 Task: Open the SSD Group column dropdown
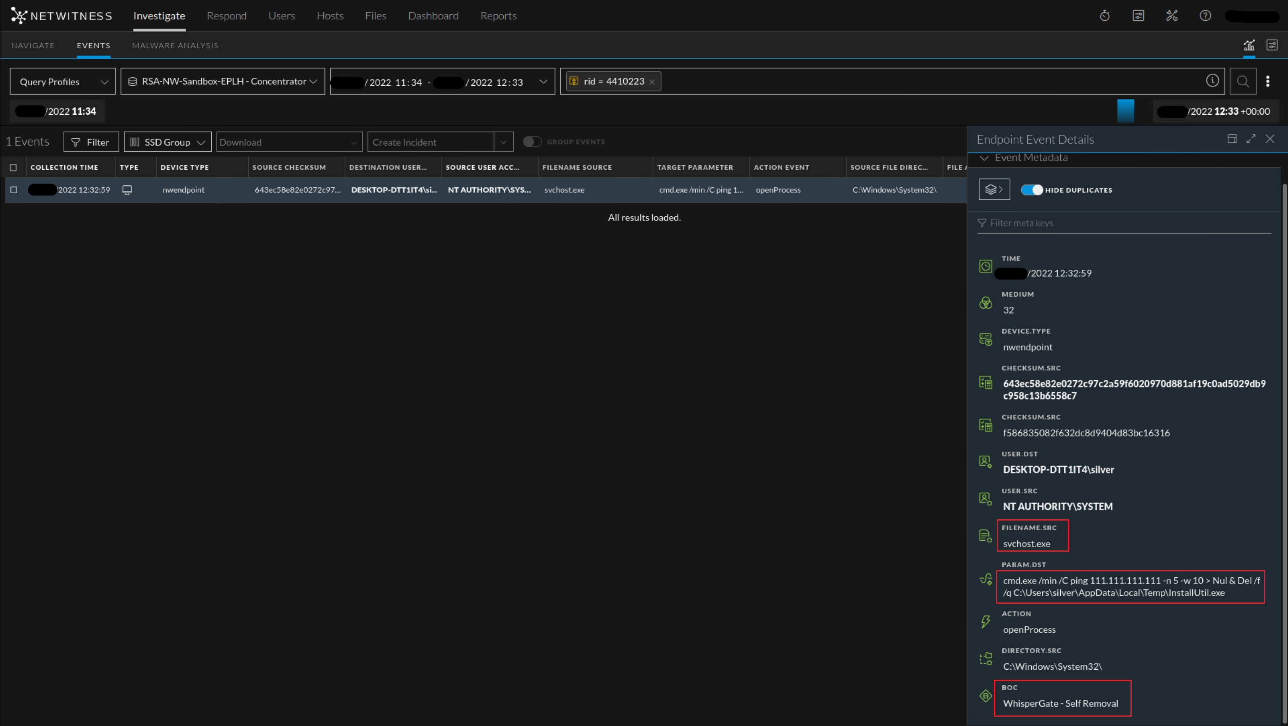[x=168, y=142]
